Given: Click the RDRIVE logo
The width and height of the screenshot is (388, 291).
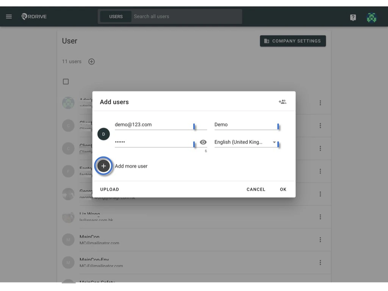Looking at the screenshot, I should coord(33,16).
